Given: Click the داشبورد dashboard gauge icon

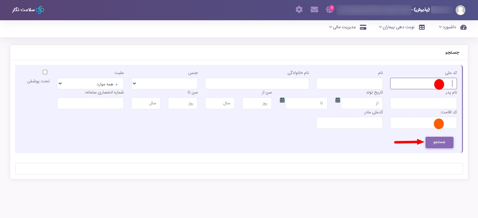Looking at the screenshot, I should [x=463, y=27].
